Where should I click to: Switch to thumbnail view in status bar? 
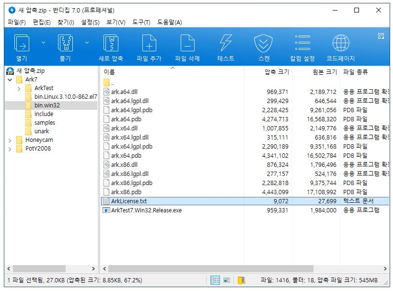[x=227, y=280]
